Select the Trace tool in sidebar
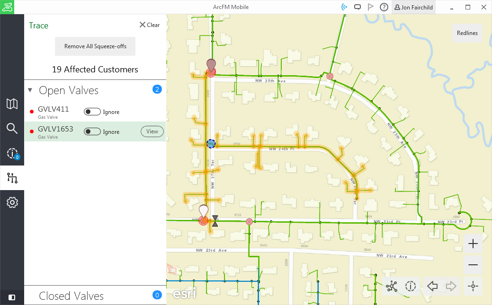Image resolution: width=492 pixels, height=305 pixels. pyautogui.click(x=12, y=178)
